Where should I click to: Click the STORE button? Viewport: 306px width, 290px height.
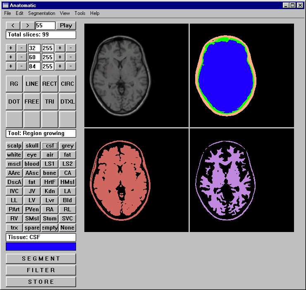41,282
